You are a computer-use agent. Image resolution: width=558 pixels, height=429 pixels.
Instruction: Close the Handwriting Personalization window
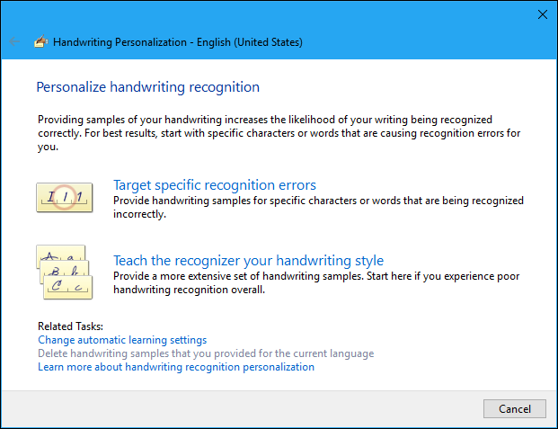542,14
